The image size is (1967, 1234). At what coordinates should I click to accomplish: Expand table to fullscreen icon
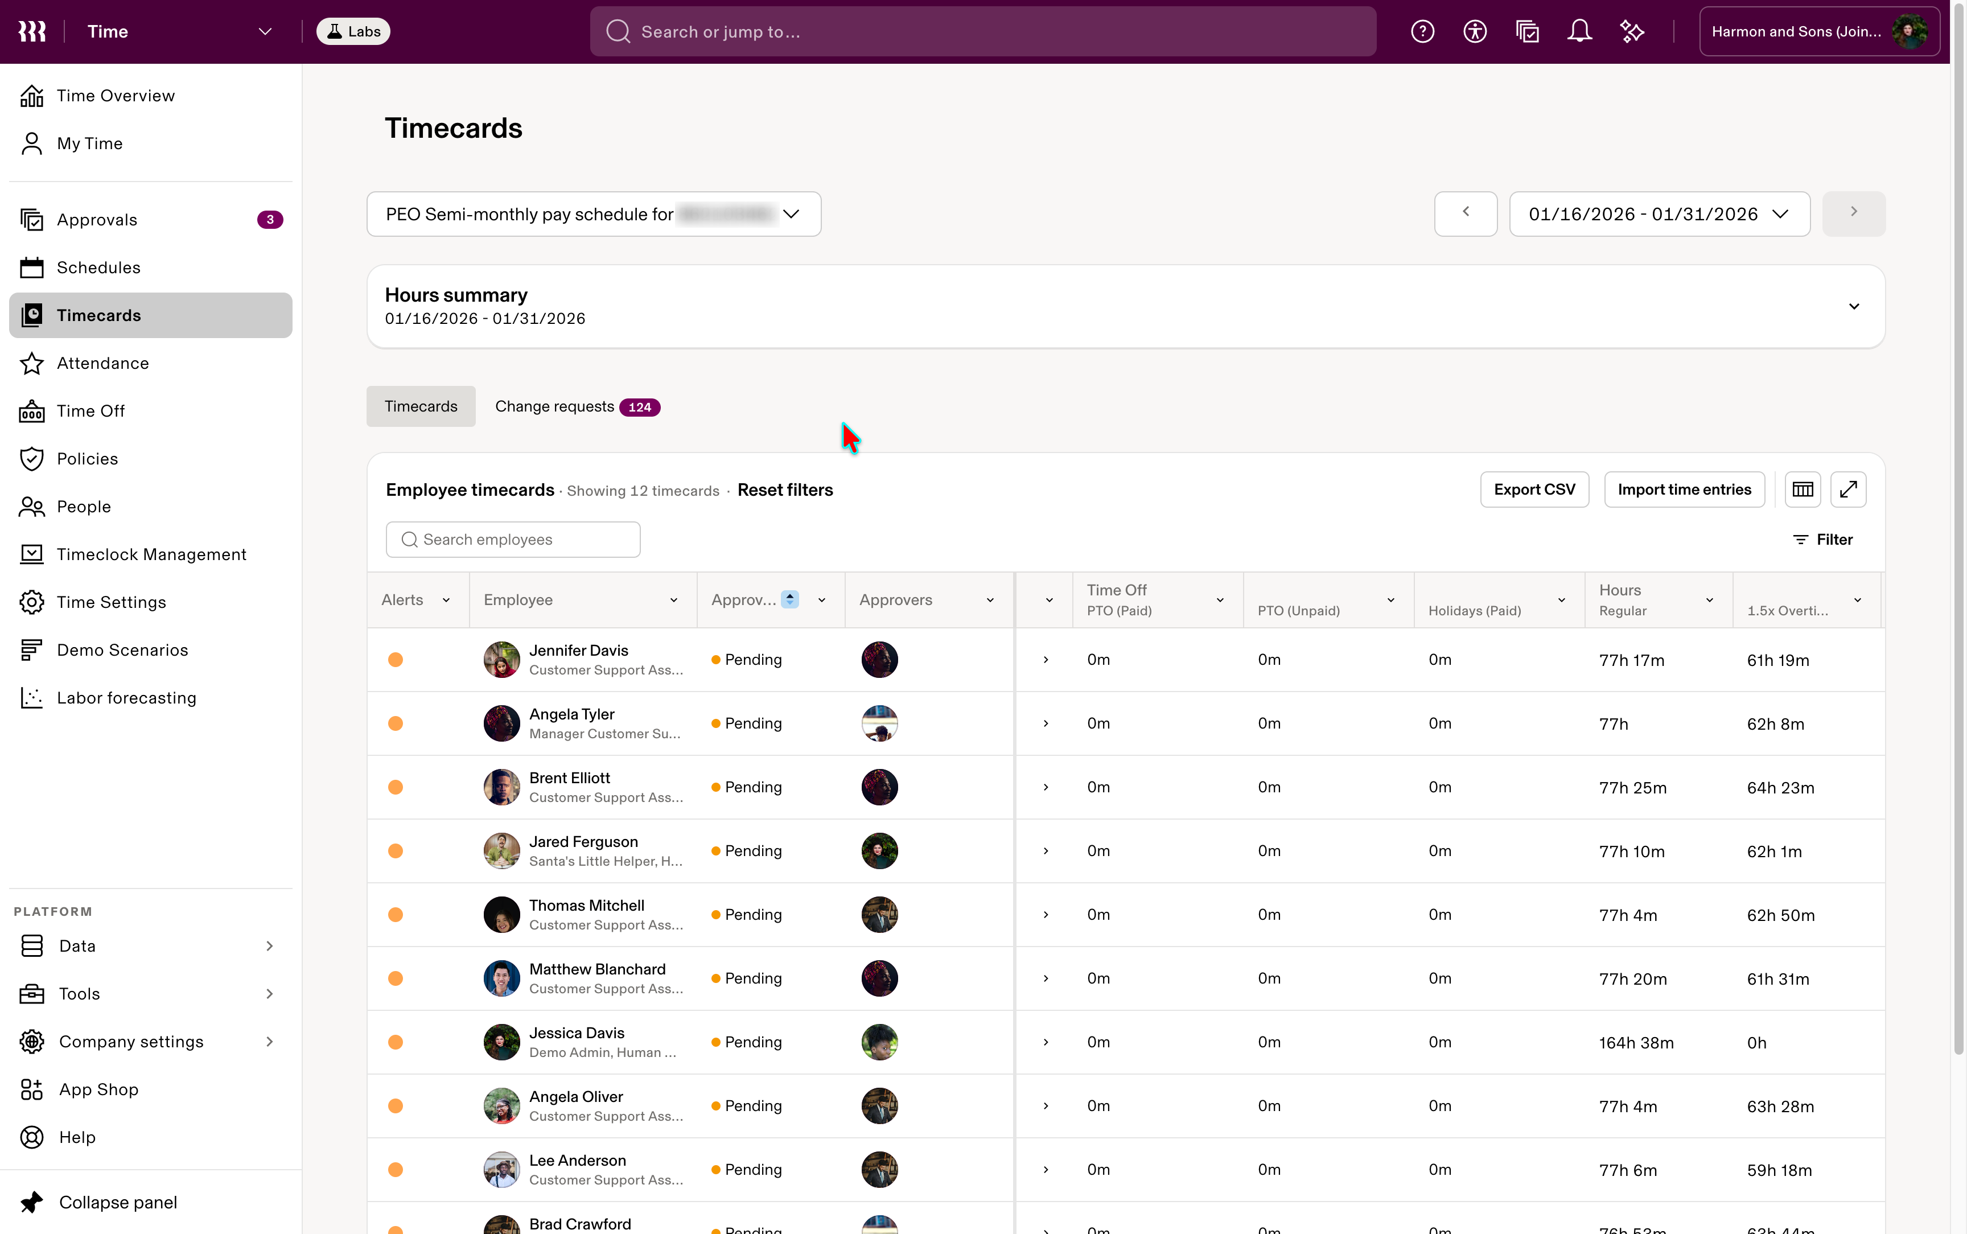pos(1848,490)
